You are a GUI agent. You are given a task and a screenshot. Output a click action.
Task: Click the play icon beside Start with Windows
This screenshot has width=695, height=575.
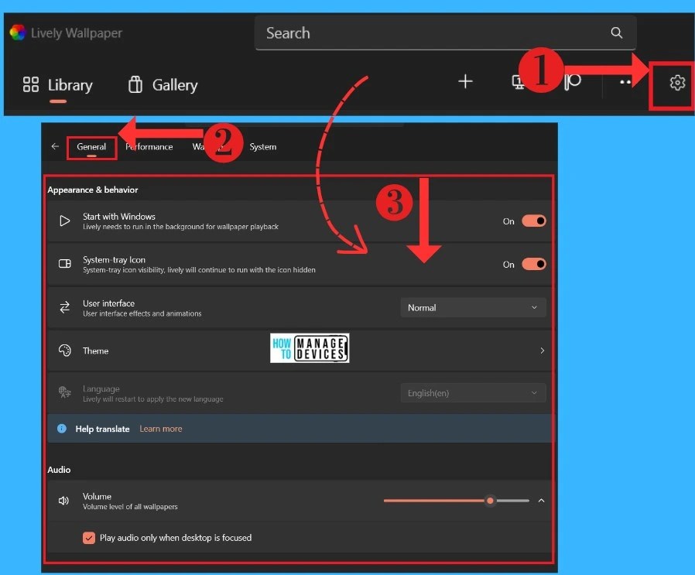click(65, 221)
